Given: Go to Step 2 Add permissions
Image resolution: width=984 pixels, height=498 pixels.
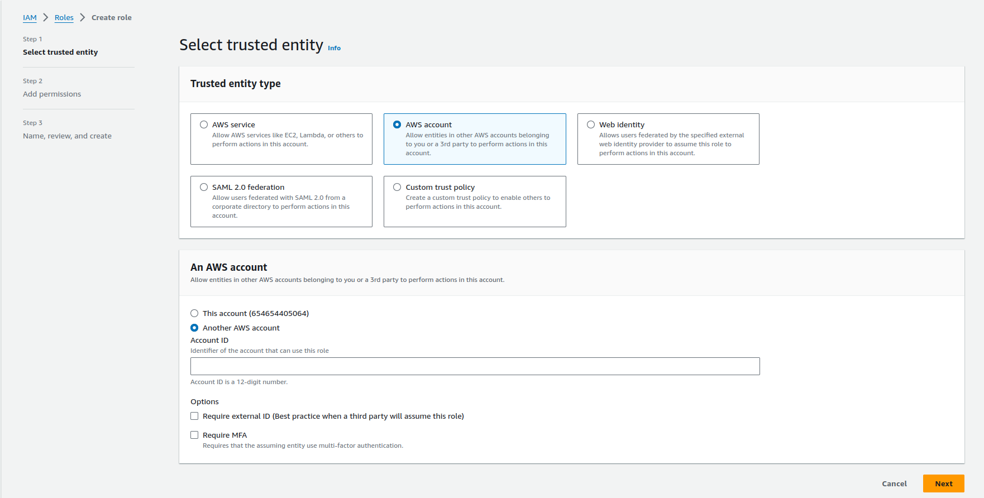Looking at the screenshot, I should 52,94.
